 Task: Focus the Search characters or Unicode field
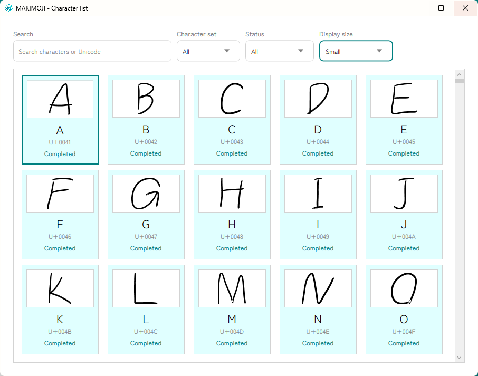tap(92, 51)
